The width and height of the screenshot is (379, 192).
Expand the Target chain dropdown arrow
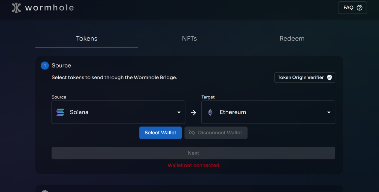tap(329, 112)
